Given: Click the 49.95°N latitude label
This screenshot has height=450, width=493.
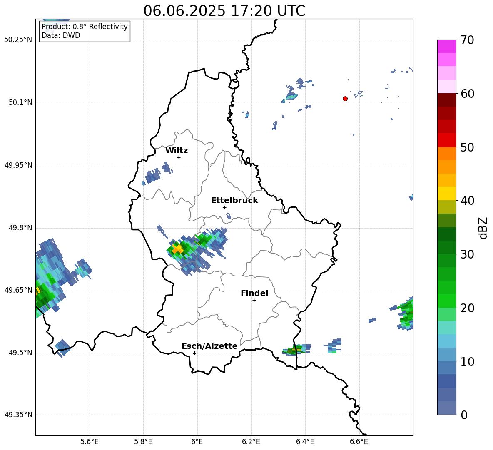Looking at the screenshot, I should point(18,165).
